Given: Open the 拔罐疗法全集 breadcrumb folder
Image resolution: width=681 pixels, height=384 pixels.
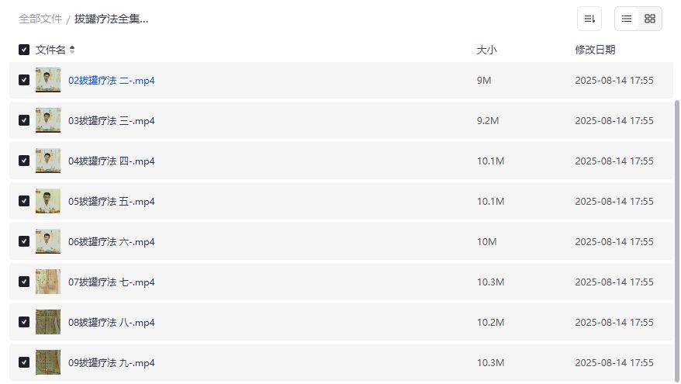Looking at the screenshot, I should click(x=111, y=19).
